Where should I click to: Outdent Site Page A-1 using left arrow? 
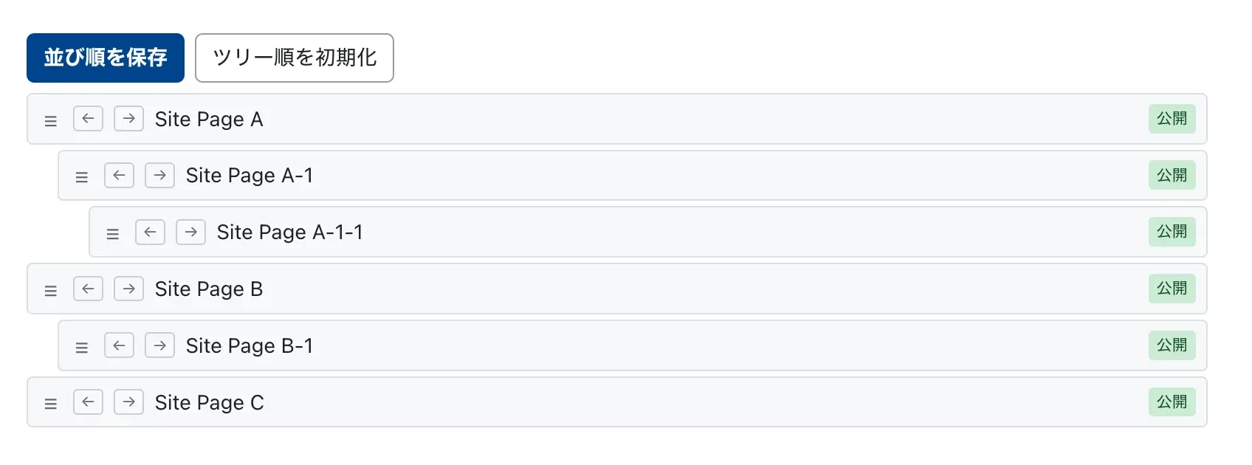coord(119,176)
